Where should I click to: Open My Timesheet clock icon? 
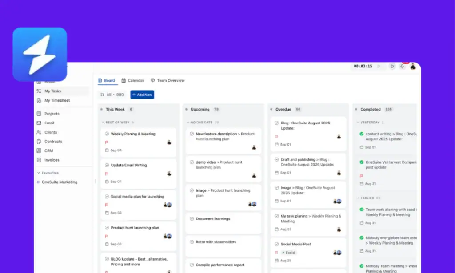point(39,100)
